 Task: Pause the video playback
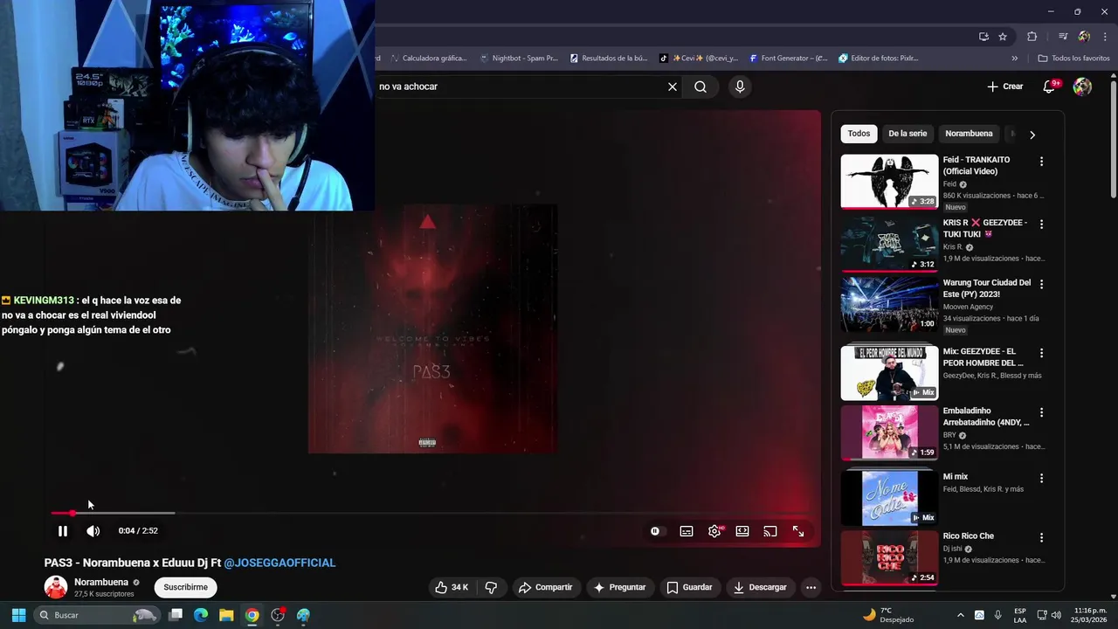(63, 531)
